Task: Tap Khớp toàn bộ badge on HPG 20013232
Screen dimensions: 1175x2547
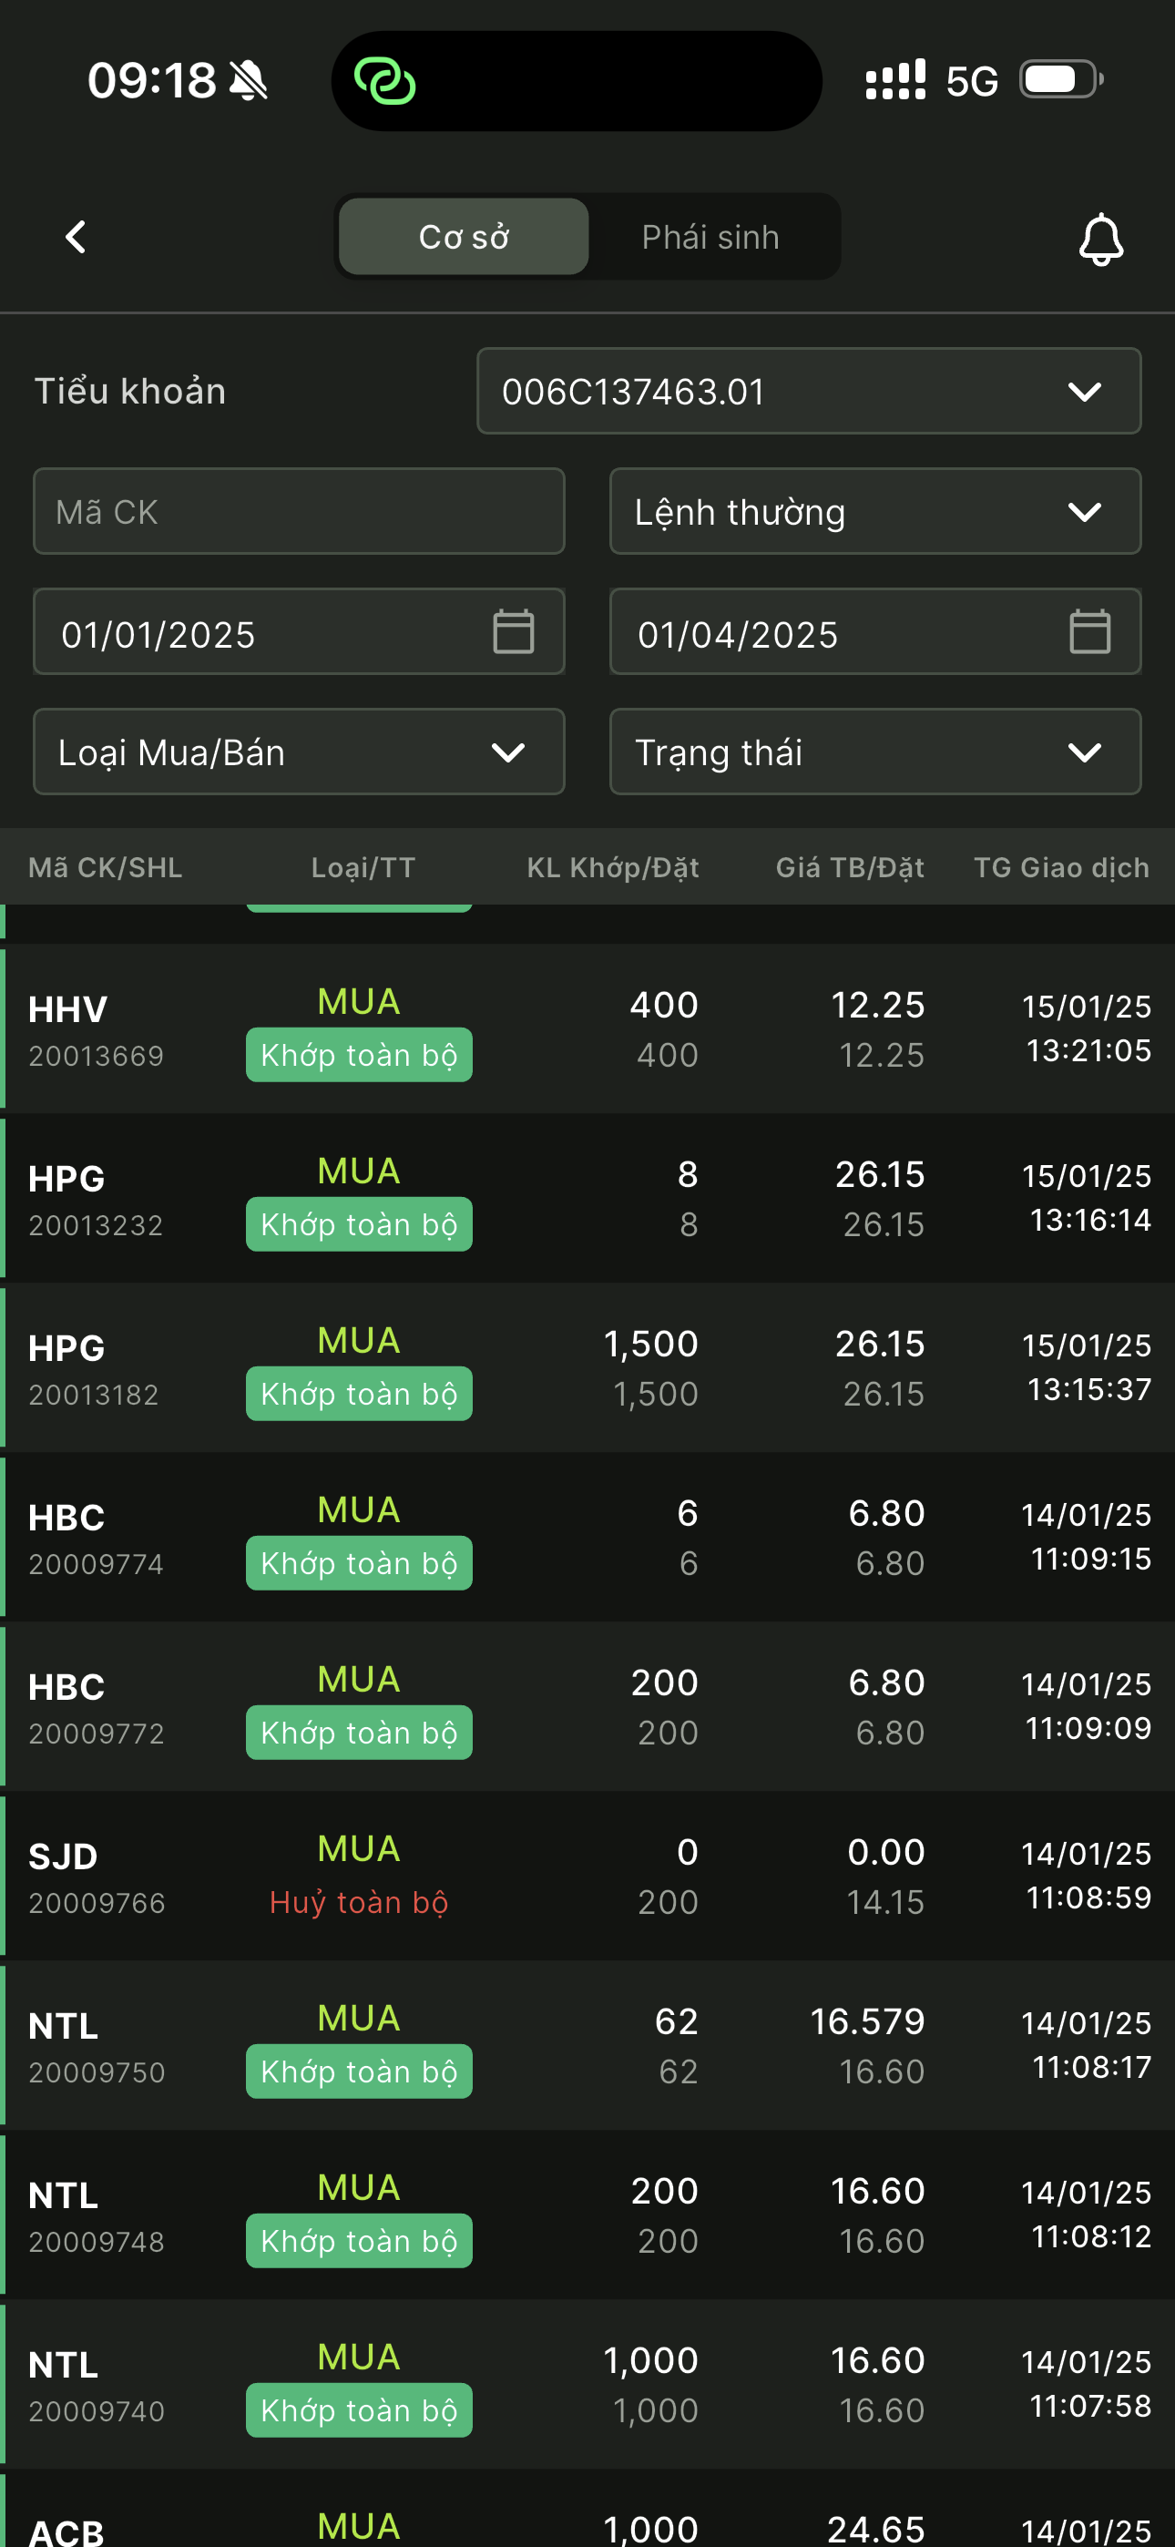Action: pyautogui.click(x=359, y=1225)
